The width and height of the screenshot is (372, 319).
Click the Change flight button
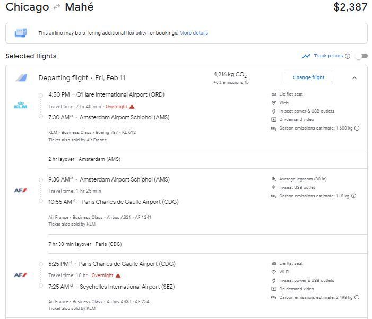pos(308,77)
